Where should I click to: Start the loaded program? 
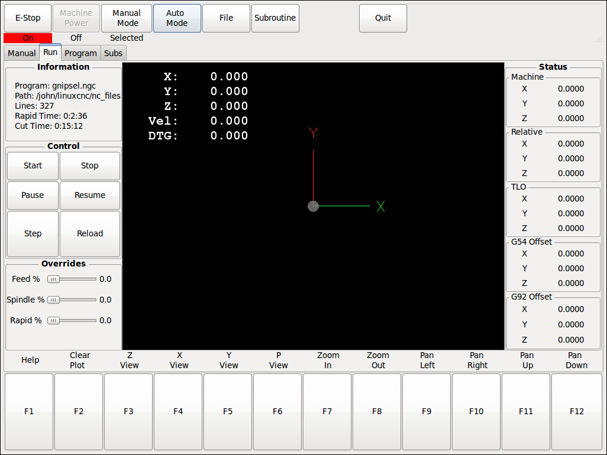(33, 166)
